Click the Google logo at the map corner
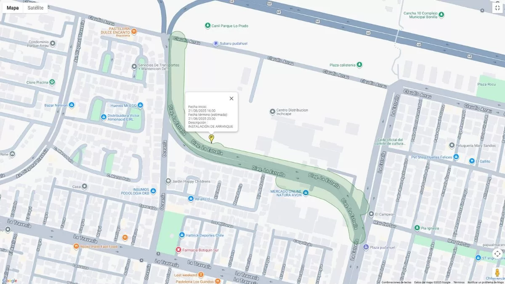 tap(9, 281)
